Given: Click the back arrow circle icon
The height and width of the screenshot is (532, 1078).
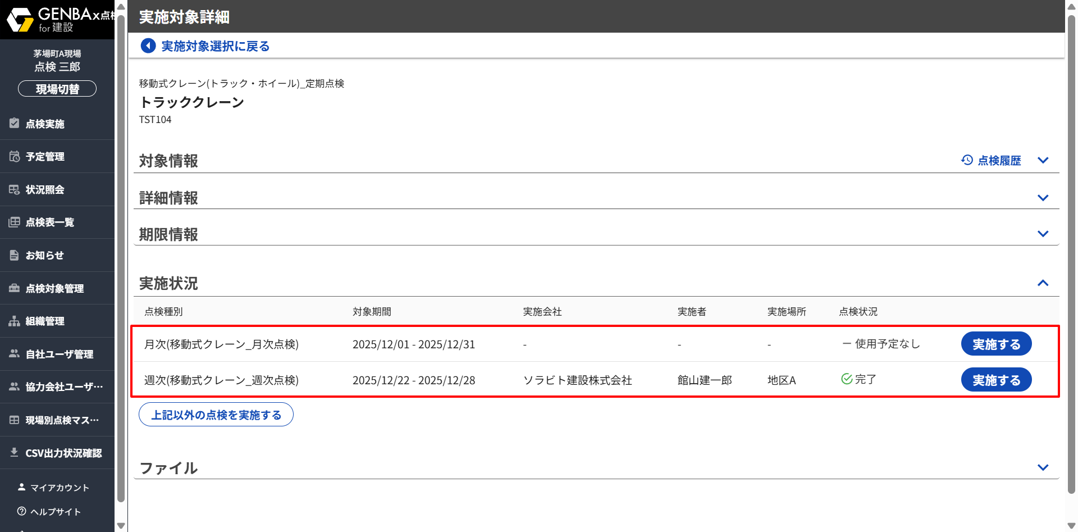Looking at the screenshot, I should [148, 46].
